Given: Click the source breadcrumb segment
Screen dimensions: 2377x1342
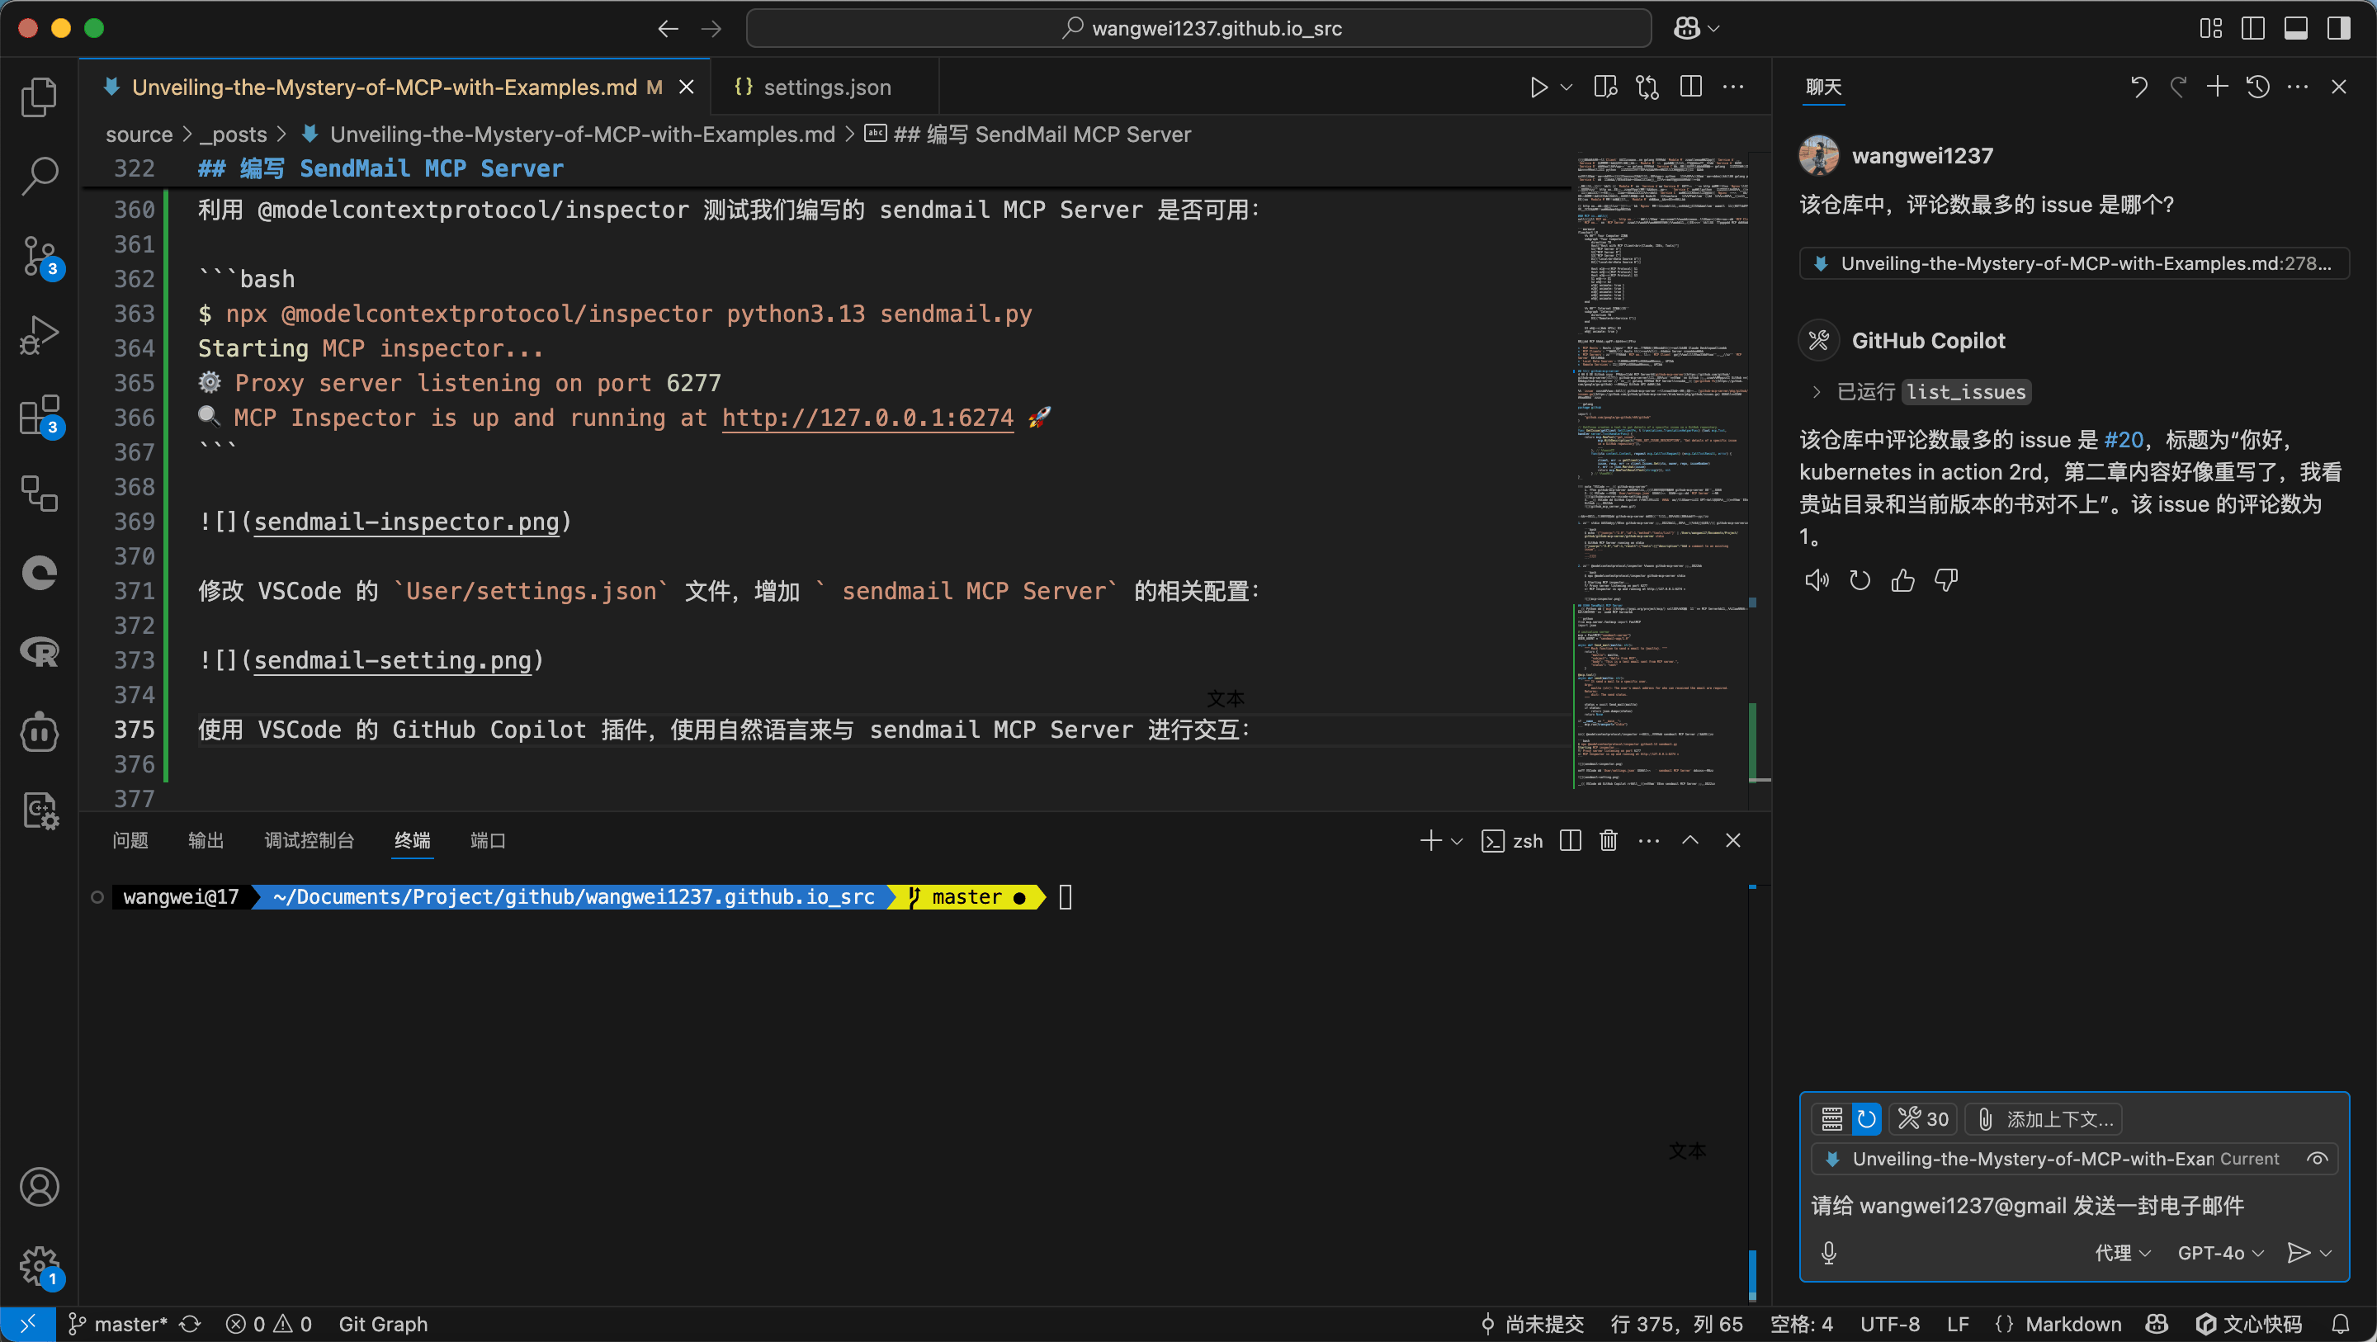Looking at the screenshot, I should 139,135.
